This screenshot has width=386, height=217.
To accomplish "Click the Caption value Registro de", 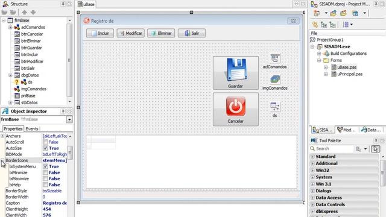I will (x=55, y=203).
